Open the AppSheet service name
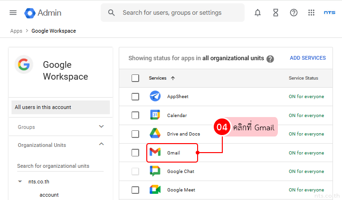The image size is (342, 200). 178,97
